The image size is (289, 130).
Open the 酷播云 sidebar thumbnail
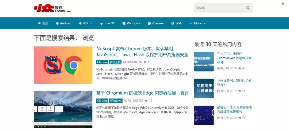click(x=204, y=115)
